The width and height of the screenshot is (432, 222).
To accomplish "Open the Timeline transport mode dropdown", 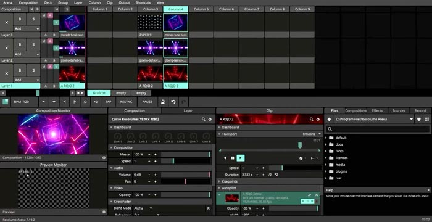I will pos(312,134).
